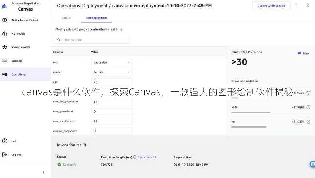Close the deployment panel with X

[x=308, y=5]
